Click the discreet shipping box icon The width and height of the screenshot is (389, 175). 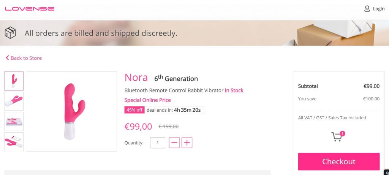coord(10,33)
